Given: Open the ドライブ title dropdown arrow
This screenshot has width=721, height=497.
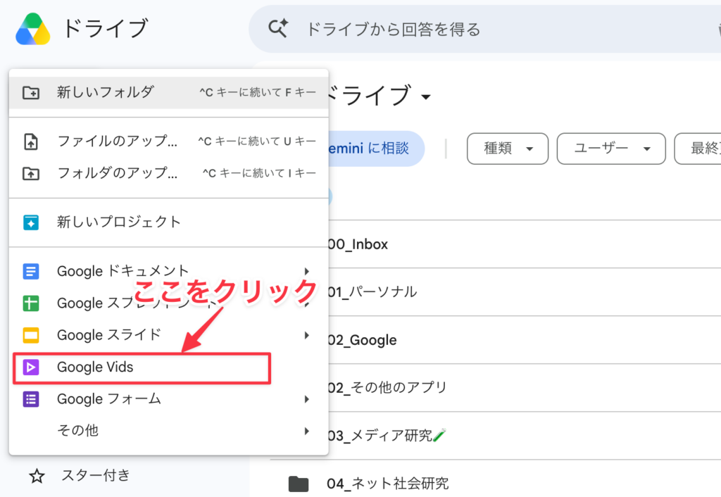Looking at the screenshot, I should pos(426,96).
